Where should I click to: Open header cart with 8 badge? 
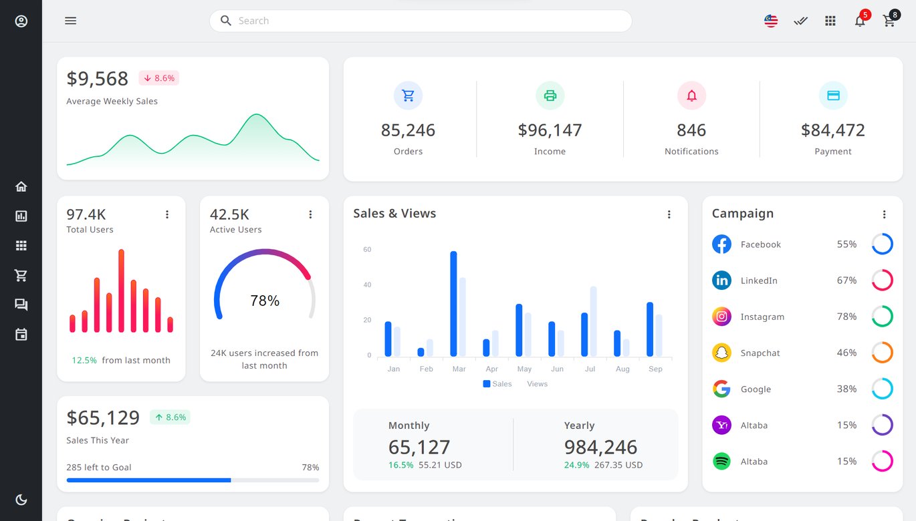(890, 20)
